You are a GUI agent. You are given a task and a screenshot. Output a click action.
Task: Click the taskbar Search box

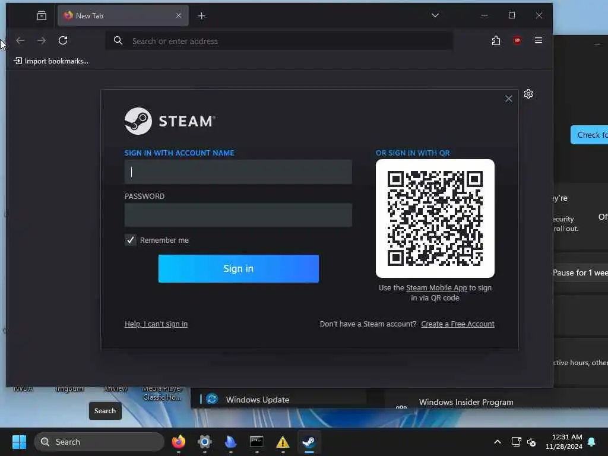[99, 442]
